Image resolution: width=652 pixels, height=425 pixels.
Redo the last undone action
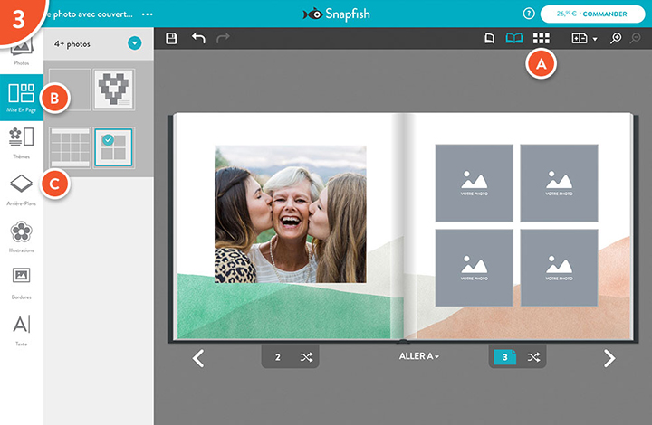(223, 38)
